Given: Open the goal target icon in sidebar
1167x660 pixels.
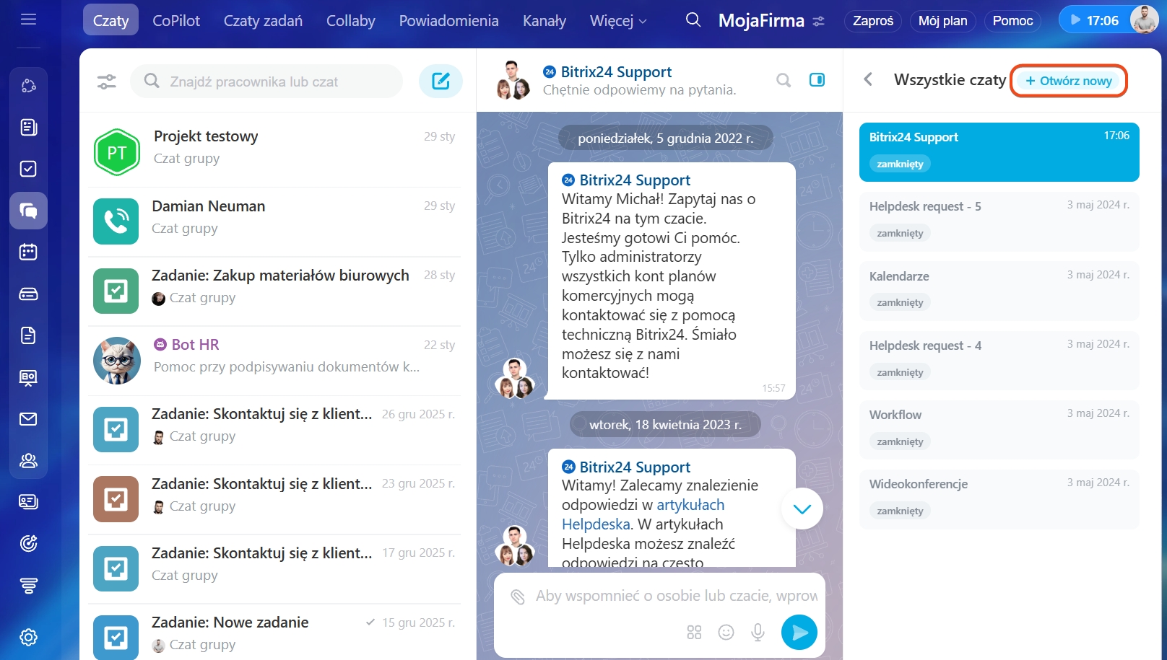Looking at the screenshot, I should (28, 543).
